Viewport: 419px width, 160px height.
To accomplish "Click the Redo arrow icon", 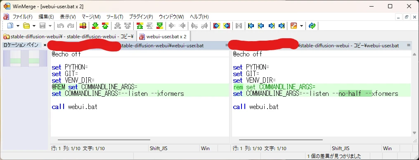I will [71, 26].
